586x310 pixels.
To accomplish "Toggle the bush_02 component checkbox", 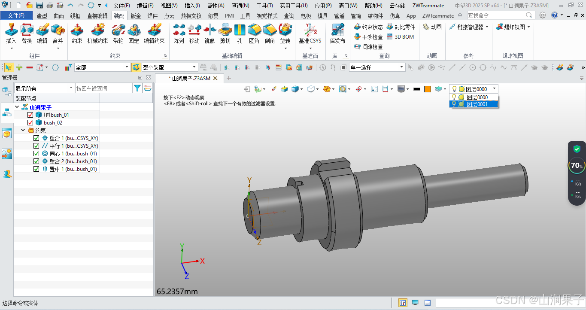I will click(x=30, y=123).
